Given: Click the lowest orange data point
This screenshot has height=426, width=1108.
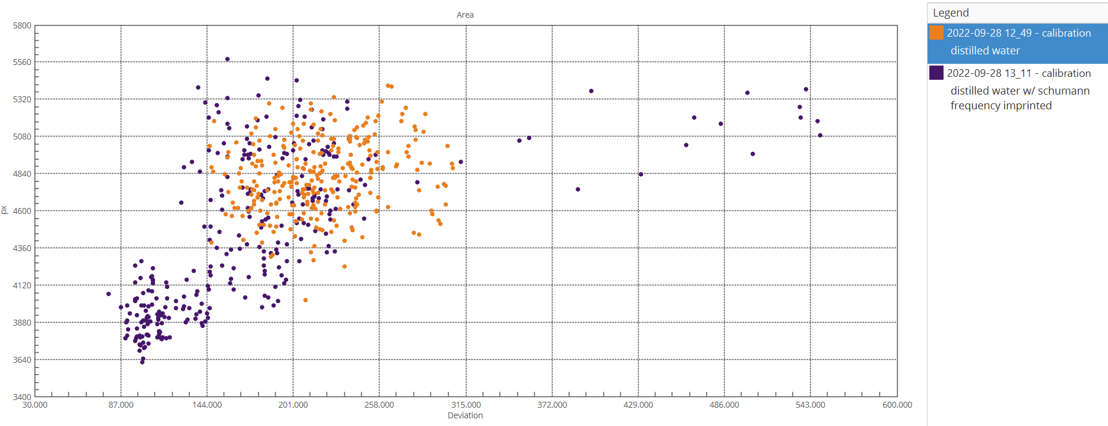Looking at the screenshot, I should pos(305,300).
